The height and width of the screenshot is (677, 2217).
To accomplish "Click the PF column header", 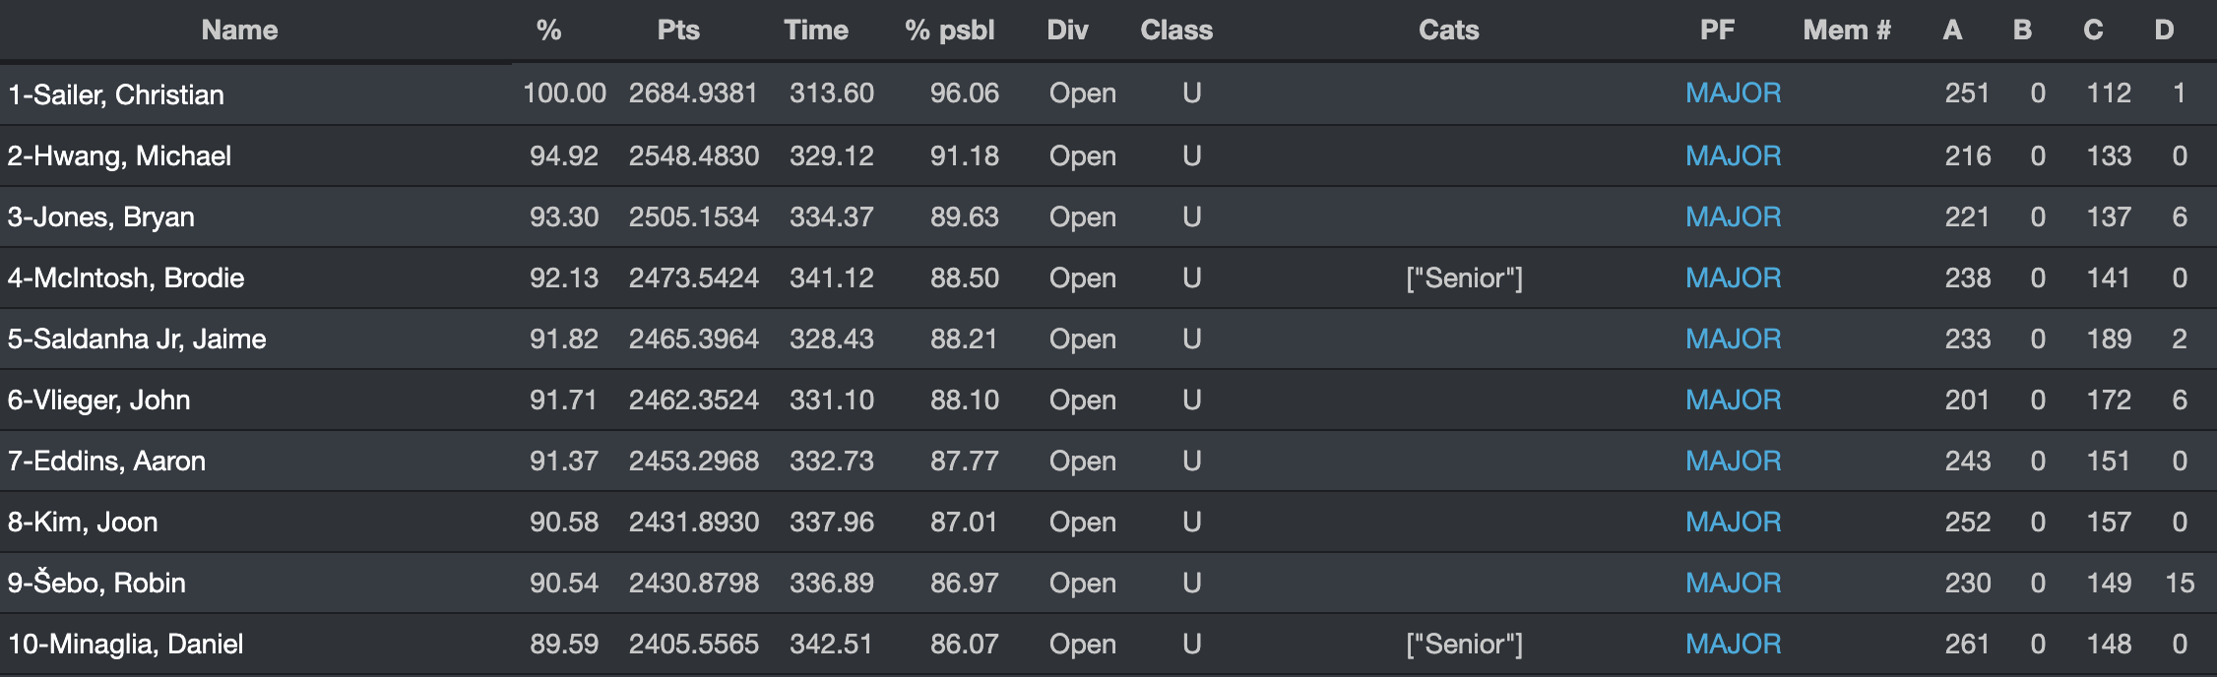I will (x=1717, y=31).
